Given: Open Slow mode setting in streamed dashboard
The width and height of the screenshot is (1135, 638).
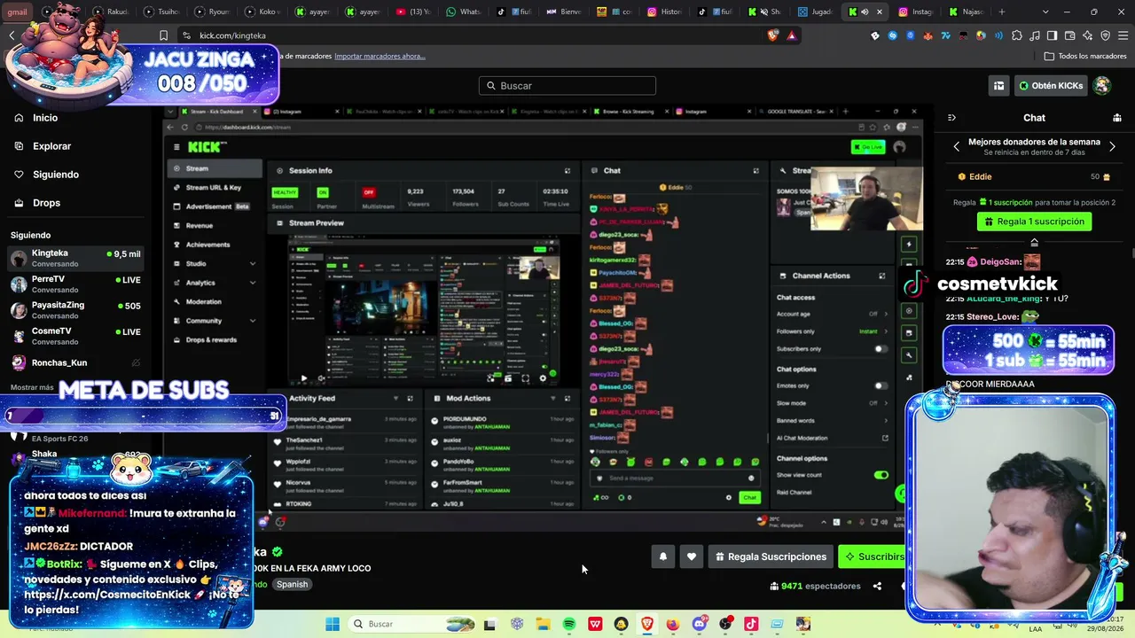Looking at the screenshot, I should click(833, 403).
